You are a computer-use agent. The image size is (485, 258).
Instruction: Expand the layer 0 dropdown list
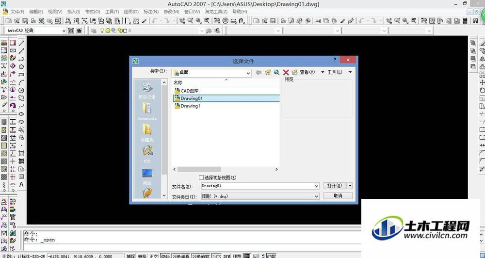point(202,31)
